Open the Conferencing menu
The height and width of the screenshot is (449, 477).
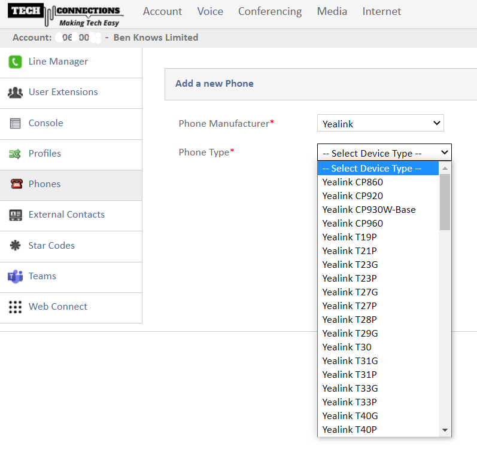pyautogui.click(x=270, y=11)
